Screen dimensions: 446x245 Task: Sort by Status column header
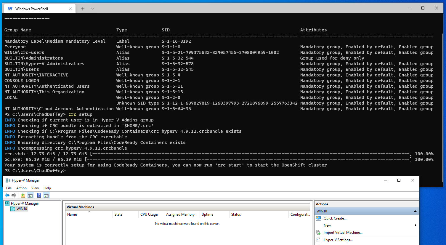[259, 214]
